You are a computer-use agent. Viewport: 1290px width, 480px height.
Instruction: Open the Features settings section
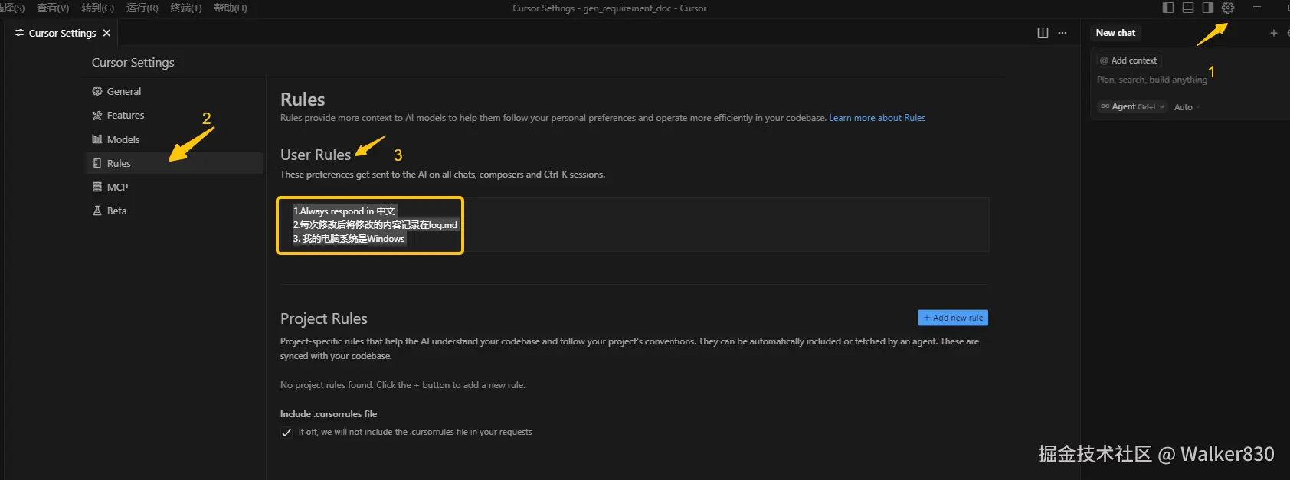(x=174, y=115)
